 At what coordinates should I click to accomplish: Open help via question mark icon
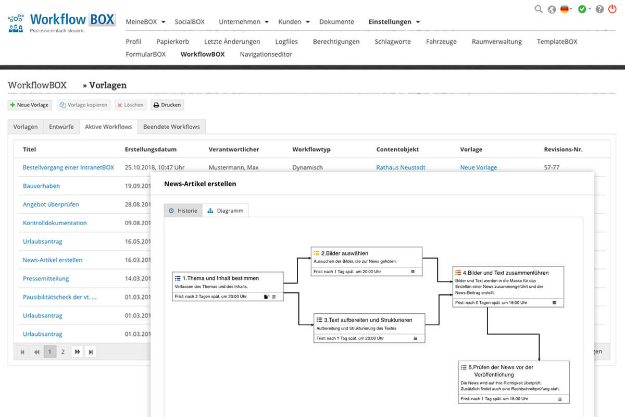click(599, 9)
